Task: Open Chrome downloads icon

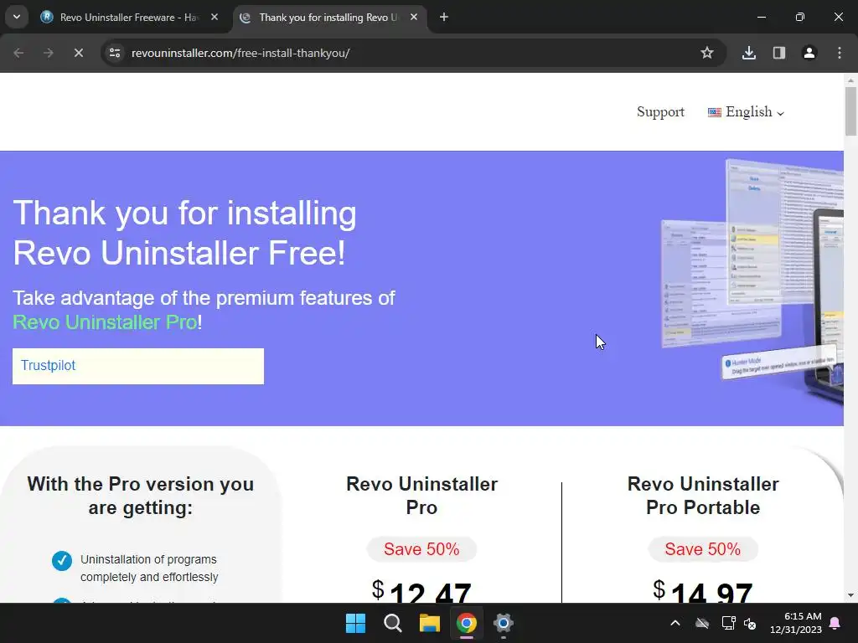Action: (x=749, y=53)
